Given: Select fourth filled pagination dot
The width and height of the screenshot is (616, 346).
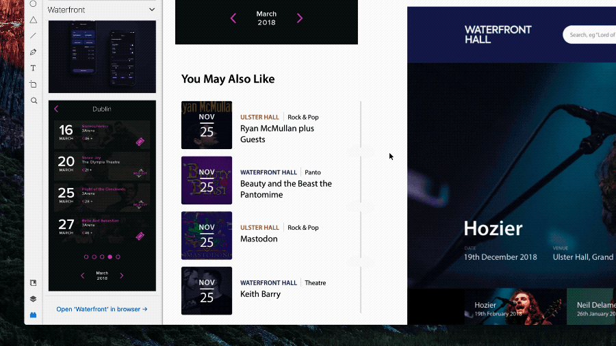Looking at the screenshot, I should (110, 257).
